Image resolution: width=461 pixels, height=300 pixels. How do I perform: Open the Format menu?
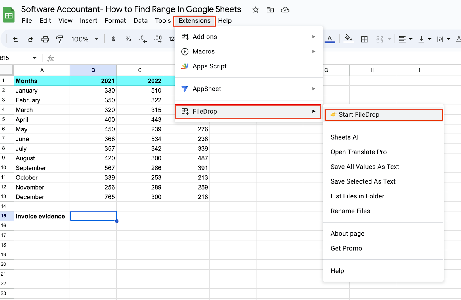point(115,21)
